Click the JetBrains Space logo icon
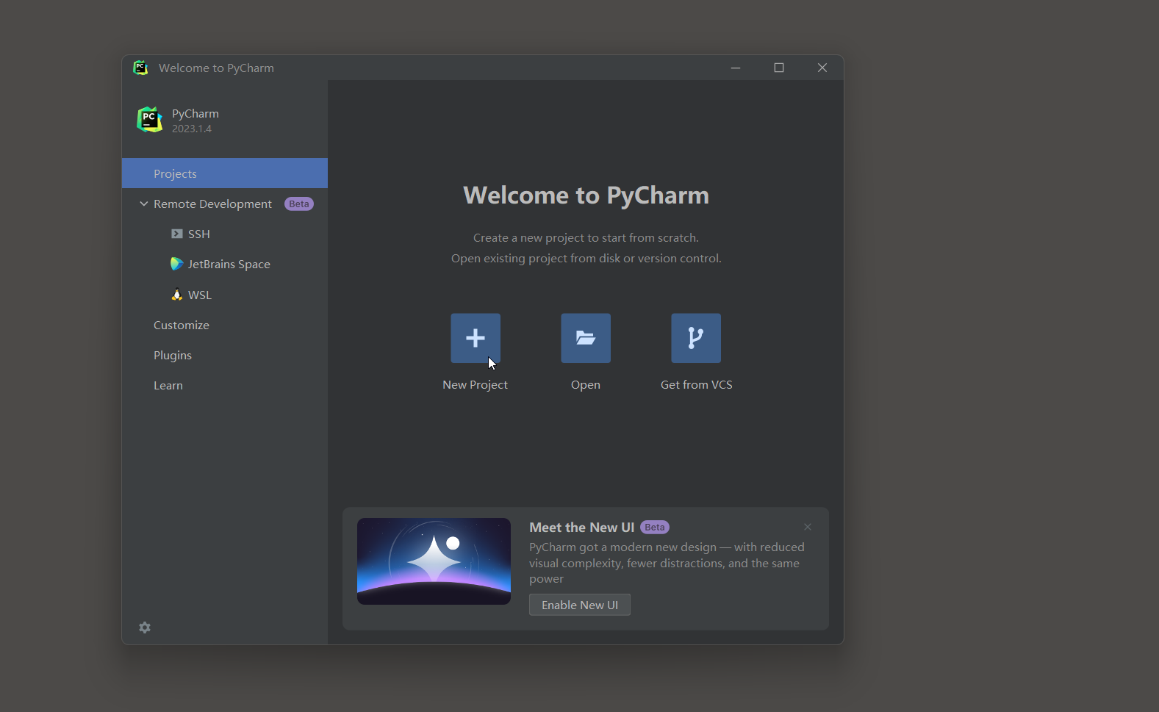Viewport: 1159px width, 712px height. (x=176, y=264)
